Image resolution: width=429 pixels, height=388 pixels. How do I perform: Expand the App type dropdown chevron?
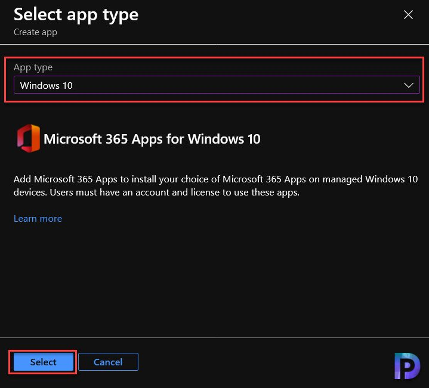(x=409, y=85)
